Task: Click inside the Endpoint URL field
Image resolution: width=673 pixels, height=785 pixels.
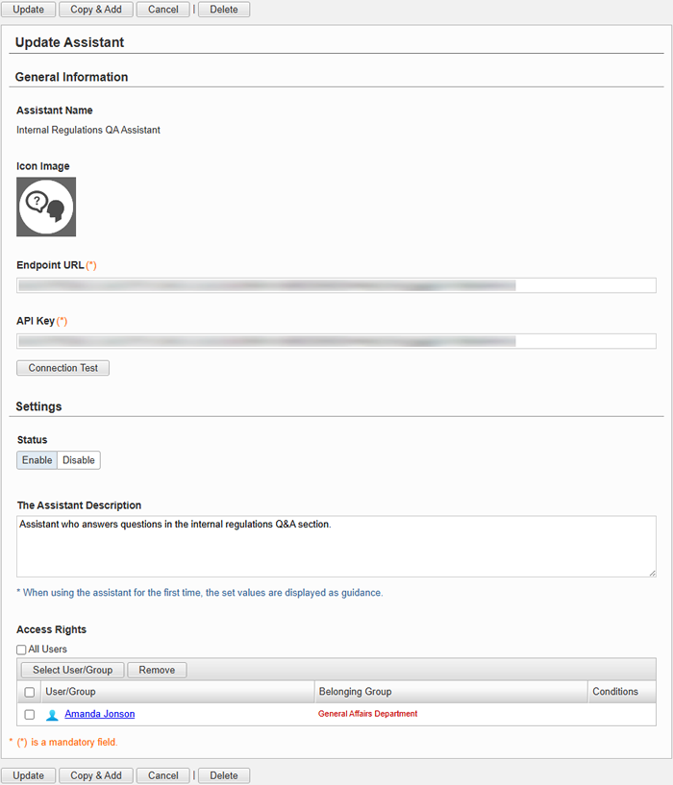Action: pos(336,285)
